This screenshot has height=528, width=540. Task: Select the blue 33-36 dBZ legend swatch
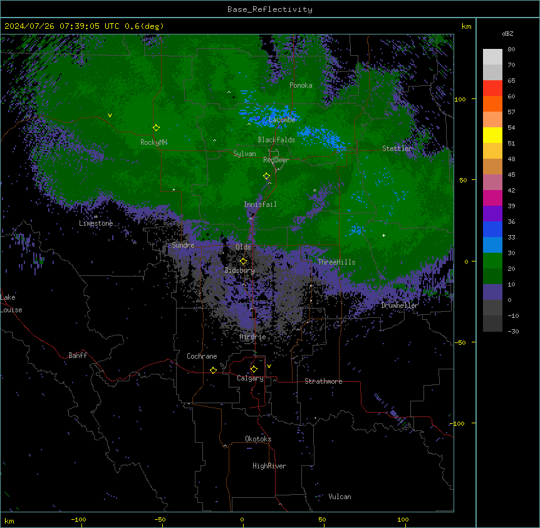tap(492, 229)
